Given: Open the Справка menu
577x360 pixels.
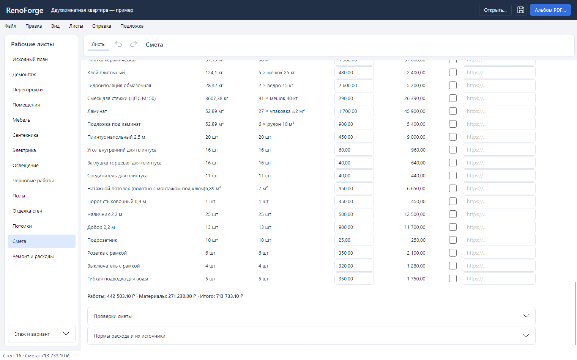Looking at the screenshot, I should [102, 26].
